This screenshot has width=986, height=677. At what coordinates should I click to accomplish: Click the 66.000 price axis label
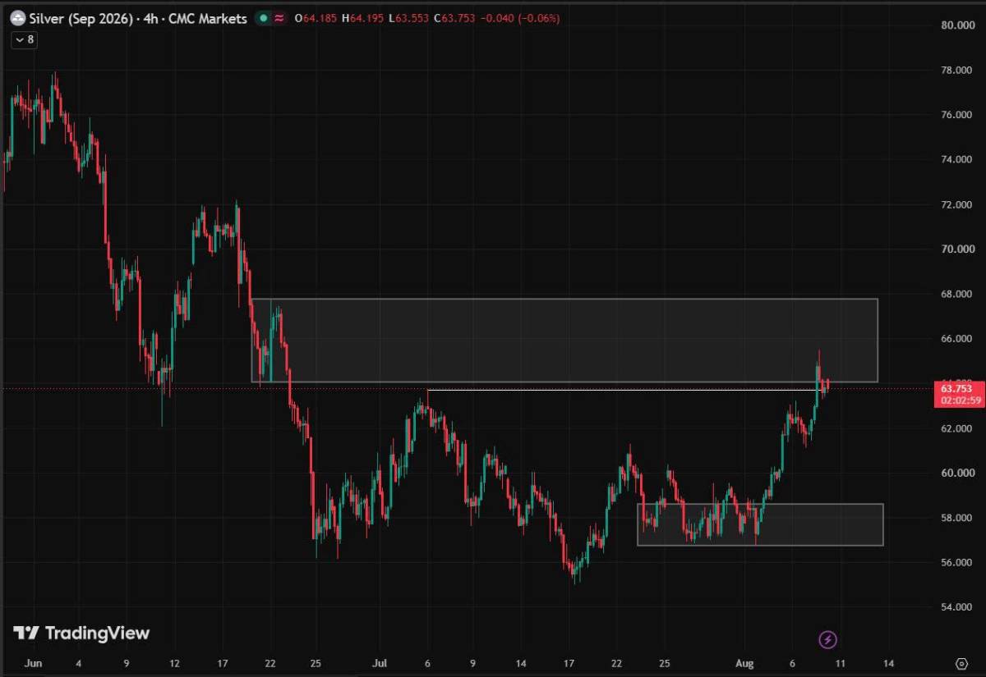(x=957, y=338)
